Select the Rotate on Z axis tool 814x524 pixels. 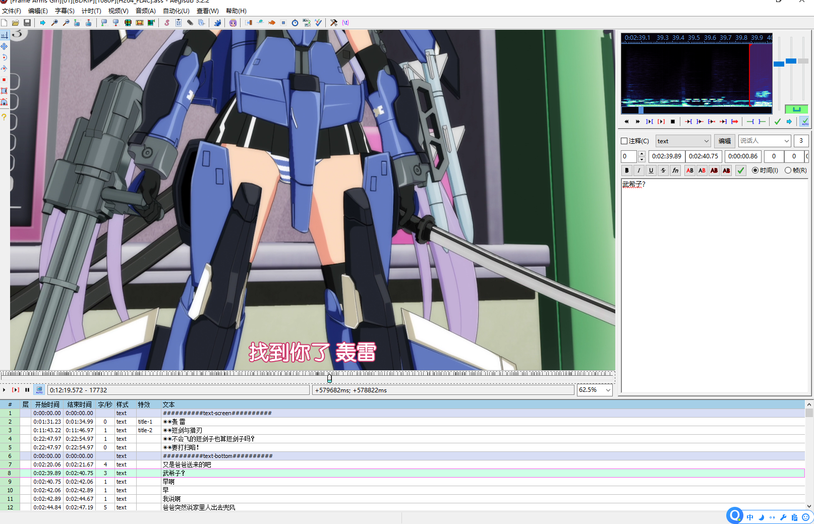[4, 57]
